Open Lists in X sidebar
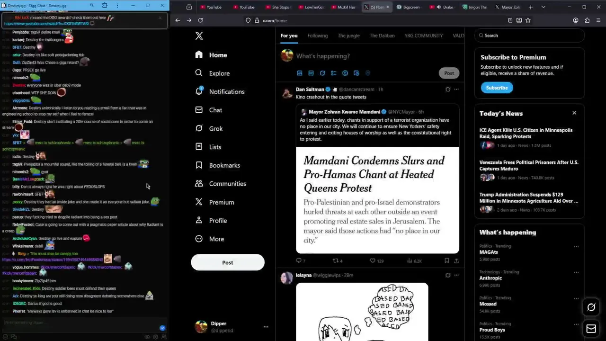The width and height of the screenshot is (606, 341). point(208,147)
